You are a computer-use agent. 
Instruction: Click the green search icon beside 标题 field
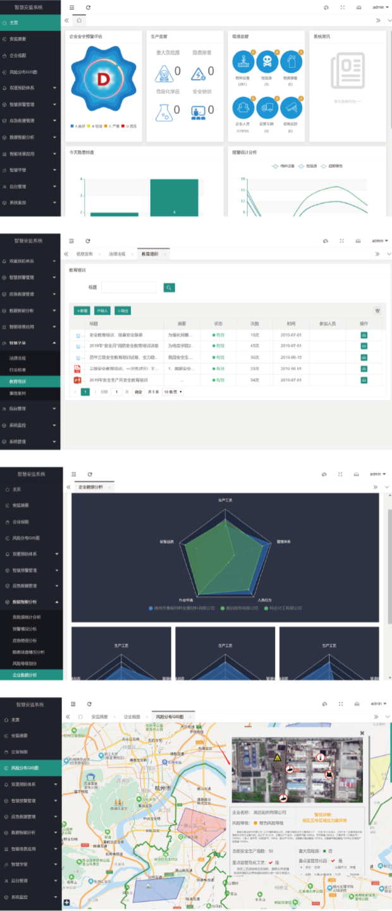169,287
